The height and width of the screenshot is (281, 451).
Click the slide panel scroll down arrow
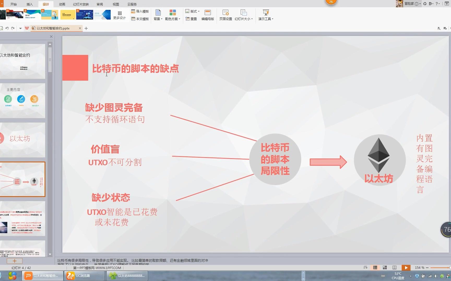pos(50,254)
